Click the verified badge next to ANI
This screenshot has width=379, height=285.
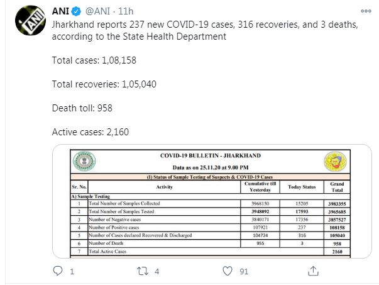pos(77,11)
